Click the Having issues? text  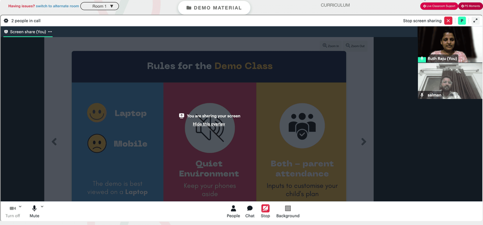(22, 6)
